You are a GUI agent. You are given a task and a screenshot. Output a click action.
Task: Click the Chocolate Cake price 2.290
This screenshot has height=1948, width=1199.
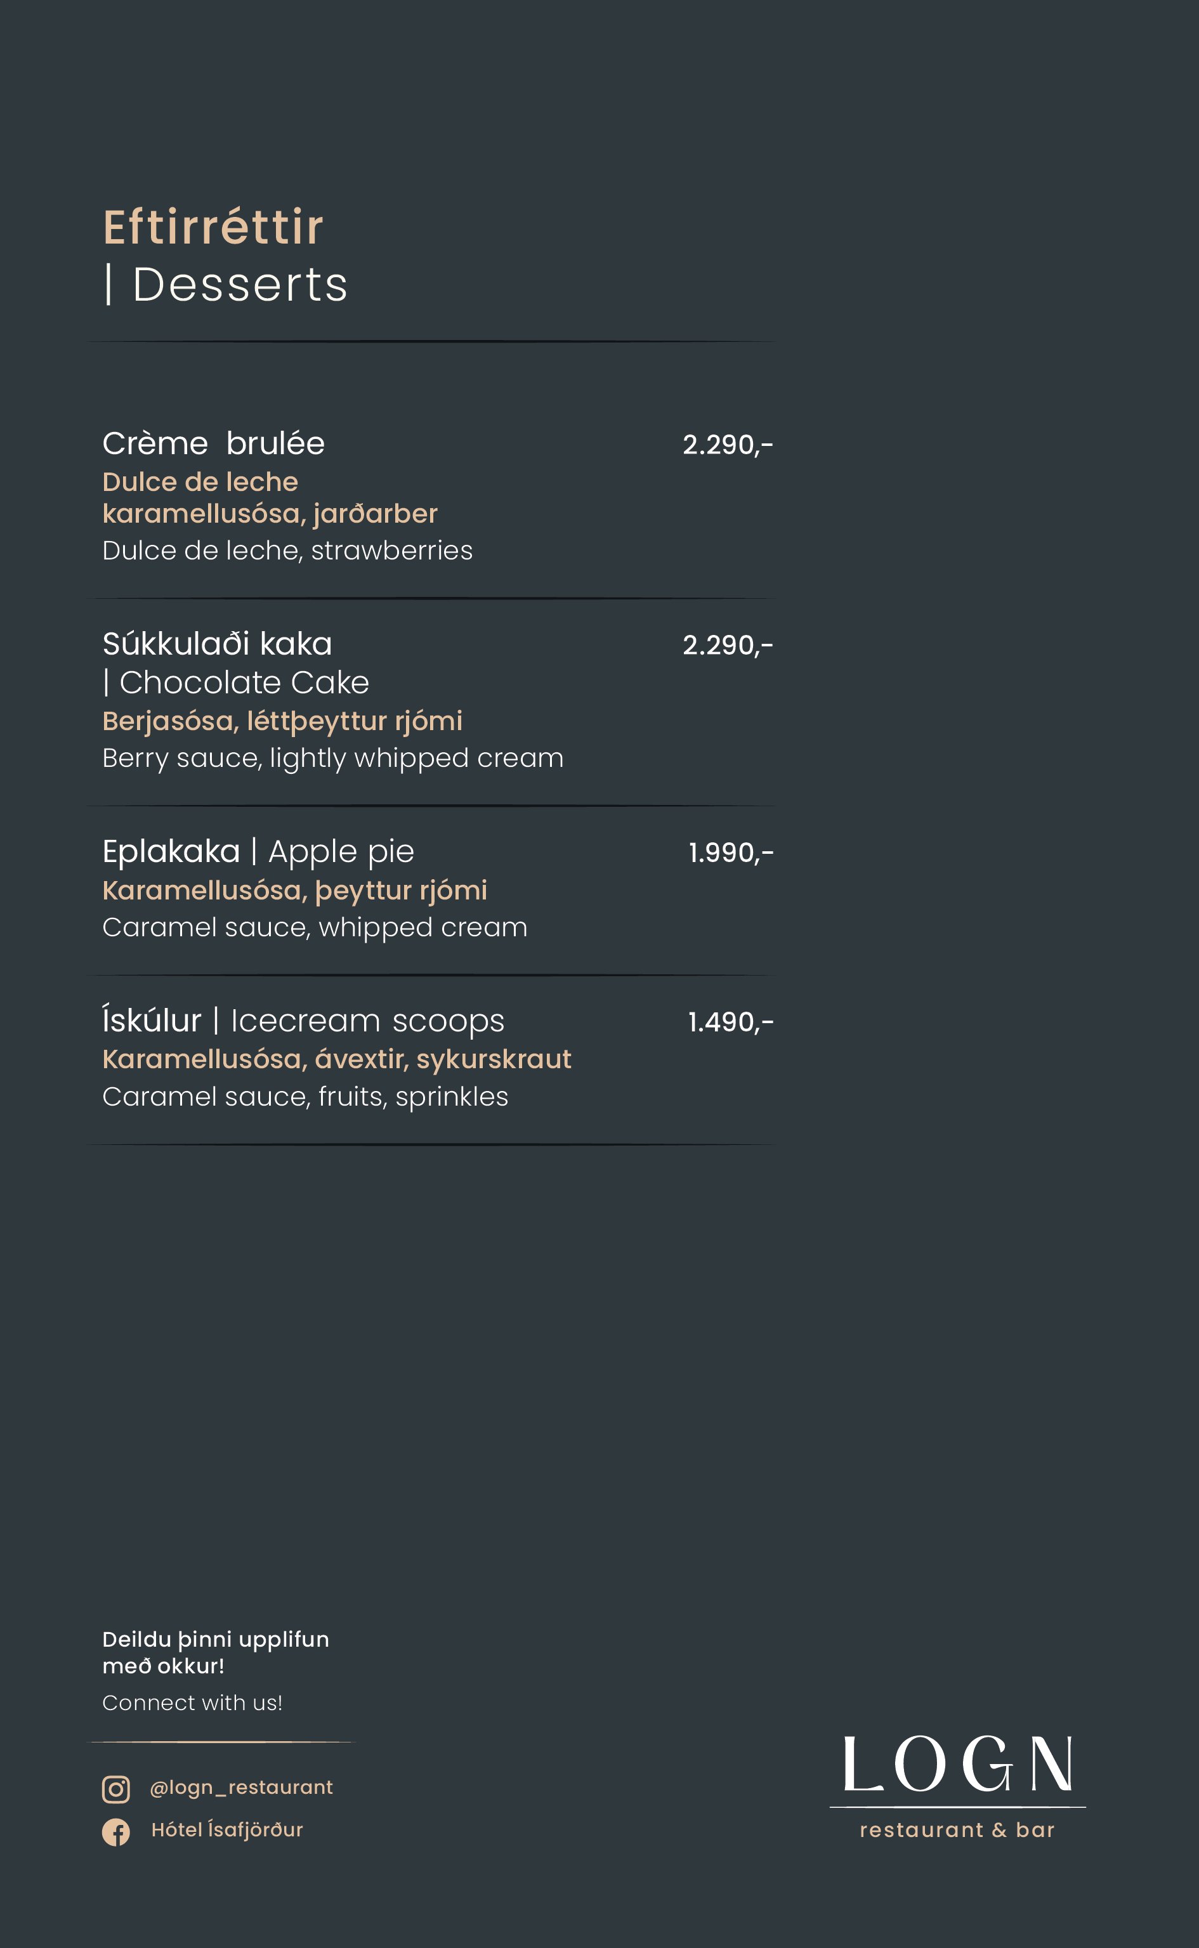coord(727,645)
